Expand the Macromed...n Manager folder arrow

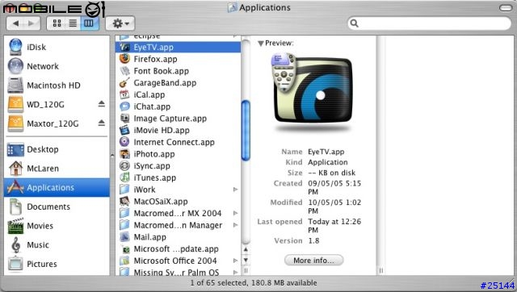(235, 225)
